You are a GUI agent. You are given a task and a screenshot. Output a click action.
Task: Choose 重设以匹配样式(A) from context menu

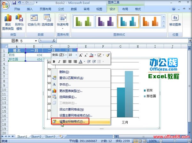(81, 78)
